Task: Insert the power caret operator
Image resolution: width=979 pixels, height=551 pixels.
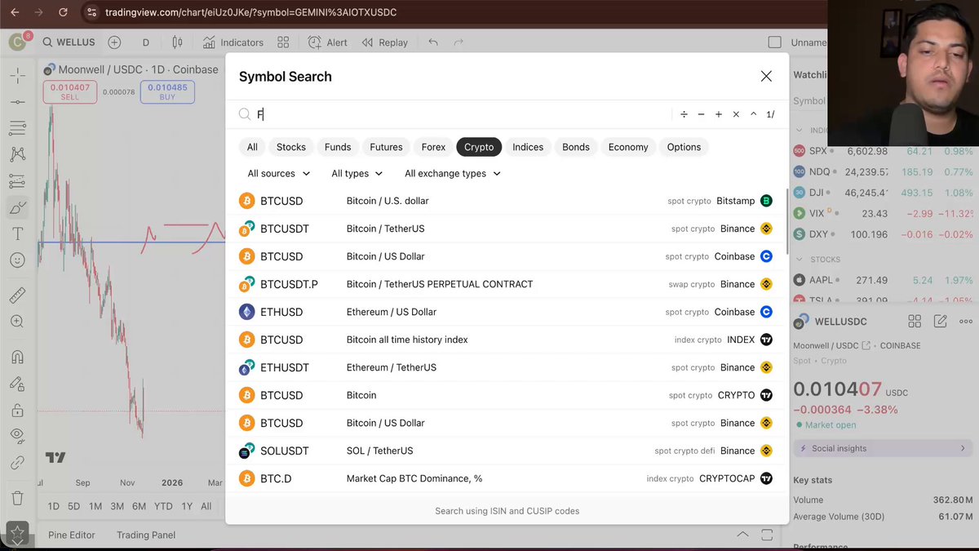Action: pyautogui.click(x=753, y=114)
